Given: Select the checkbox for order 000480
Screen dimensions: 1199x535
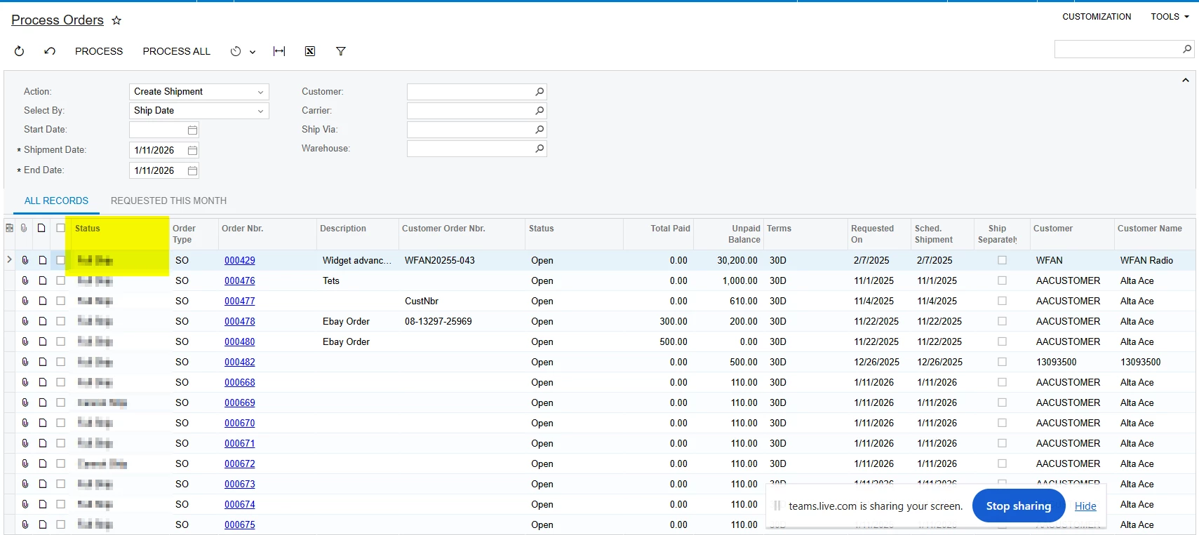Looking at the screenshot, I should (61, 341).
